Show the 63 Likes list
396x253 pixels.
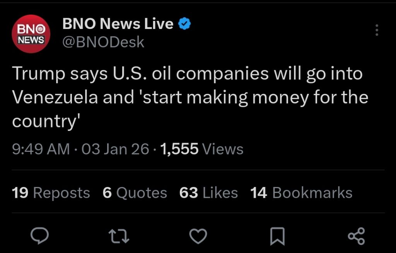pos(208,193)
